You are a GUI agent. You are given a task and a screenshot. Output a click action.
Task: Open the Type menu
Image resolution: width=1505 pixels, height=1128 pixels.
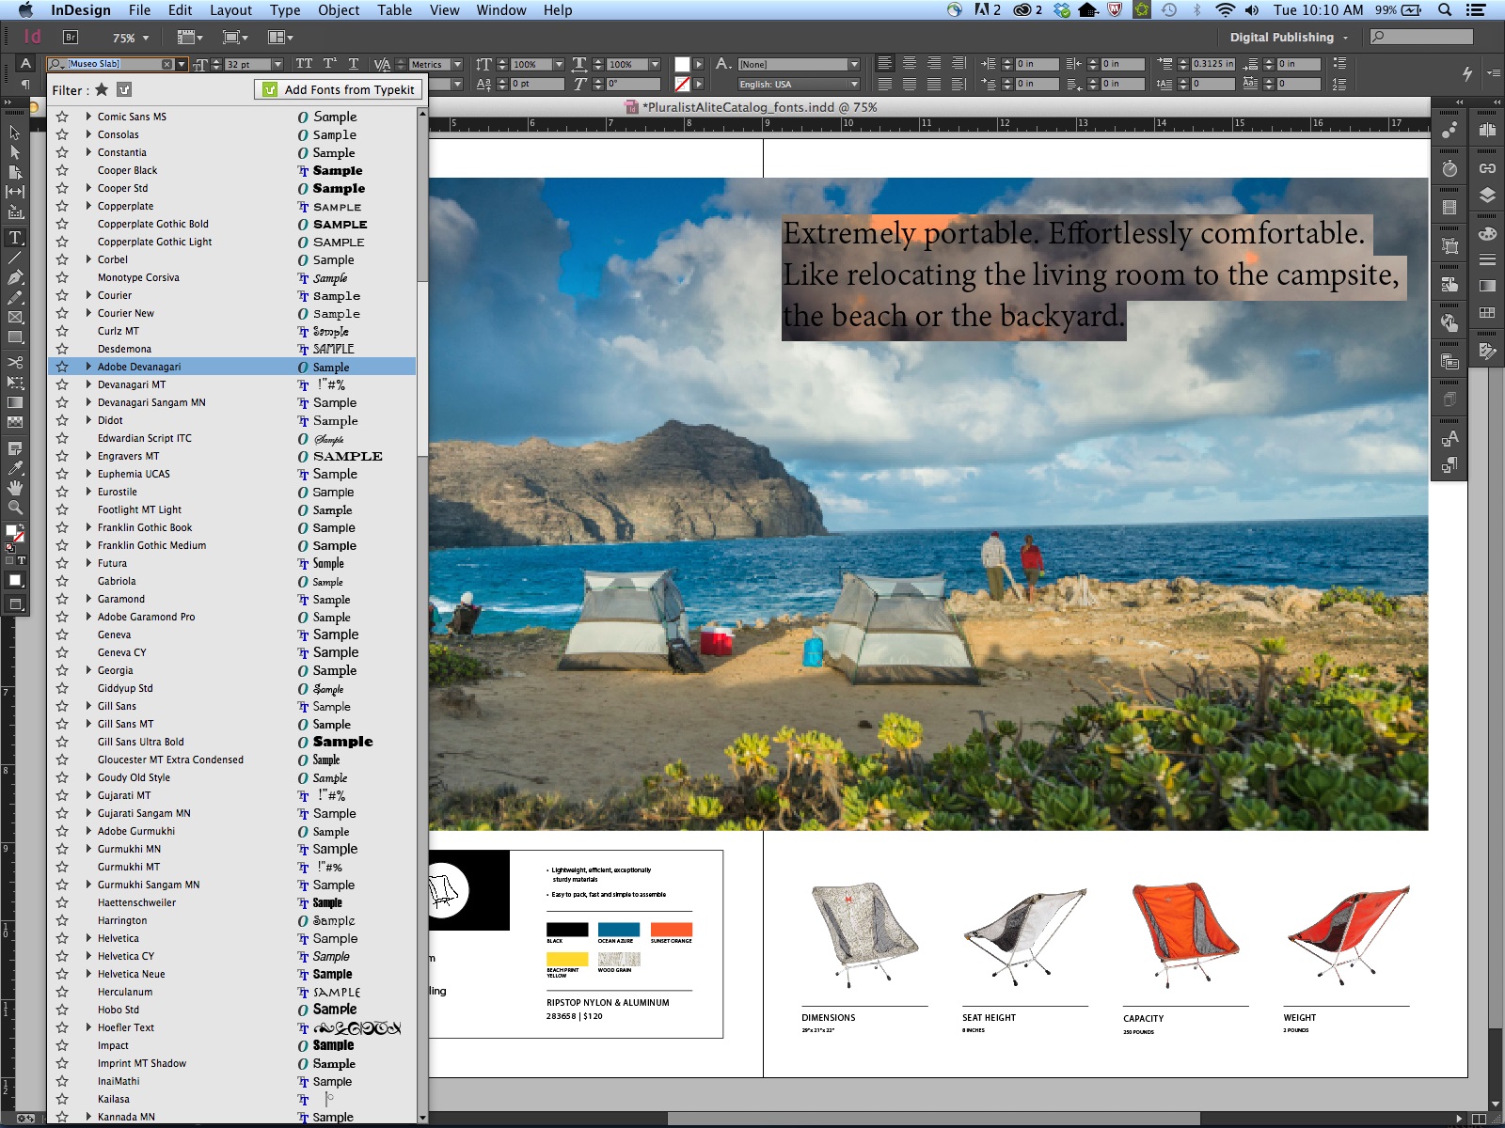click(x=285, y=10)
